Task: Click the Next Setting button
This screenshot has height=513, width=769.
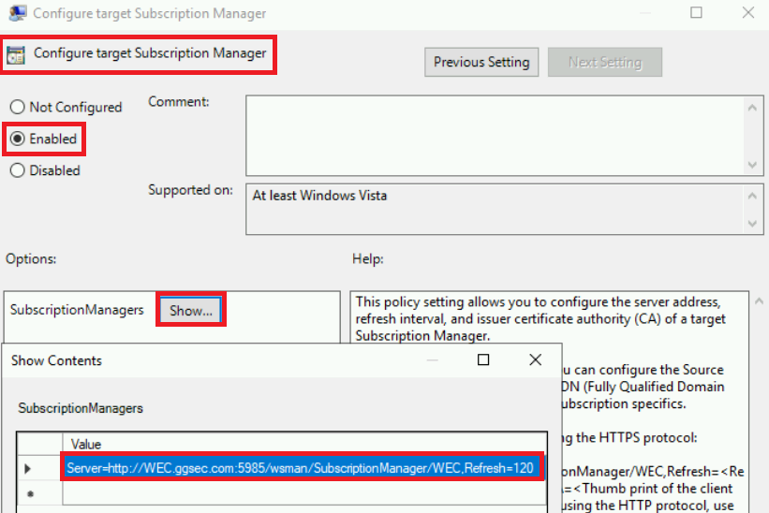Action: (x=605, y=62)
